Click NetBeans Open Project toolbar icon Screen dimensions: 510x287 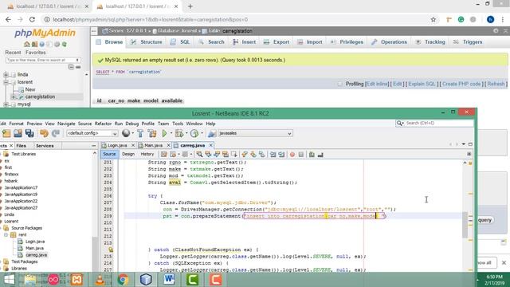click(18, 133)
